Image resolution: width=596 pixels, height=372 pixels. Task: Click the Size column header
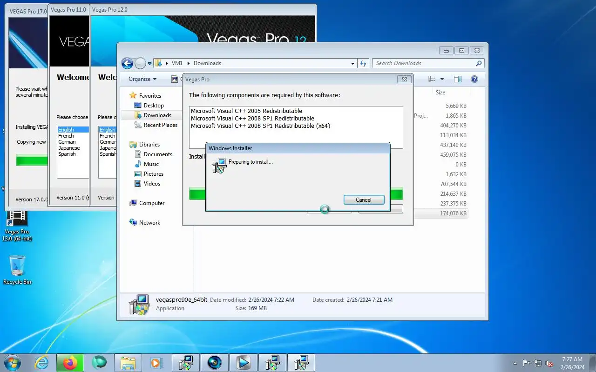pyautogui.click(x=440, y=93)
